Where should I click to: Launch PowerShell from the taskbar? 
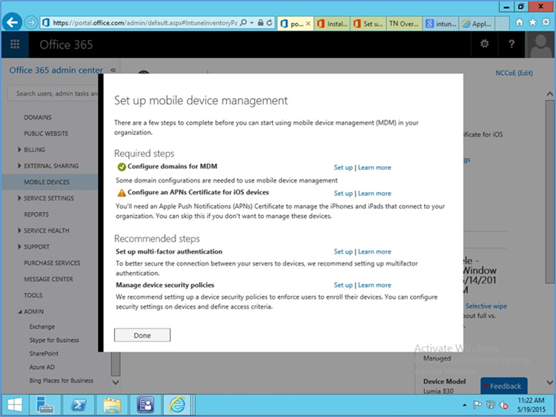(79, 404)
